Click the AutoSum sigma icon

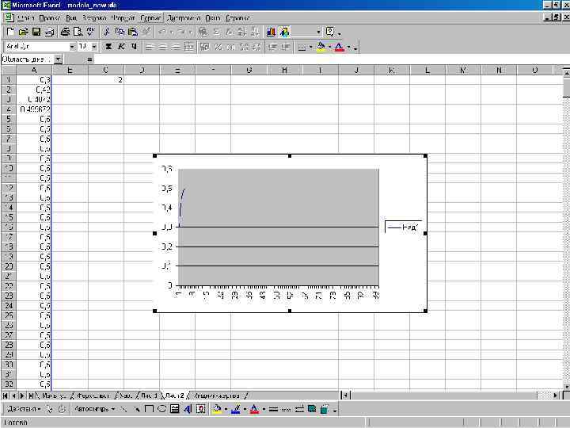tap(216, 32)
